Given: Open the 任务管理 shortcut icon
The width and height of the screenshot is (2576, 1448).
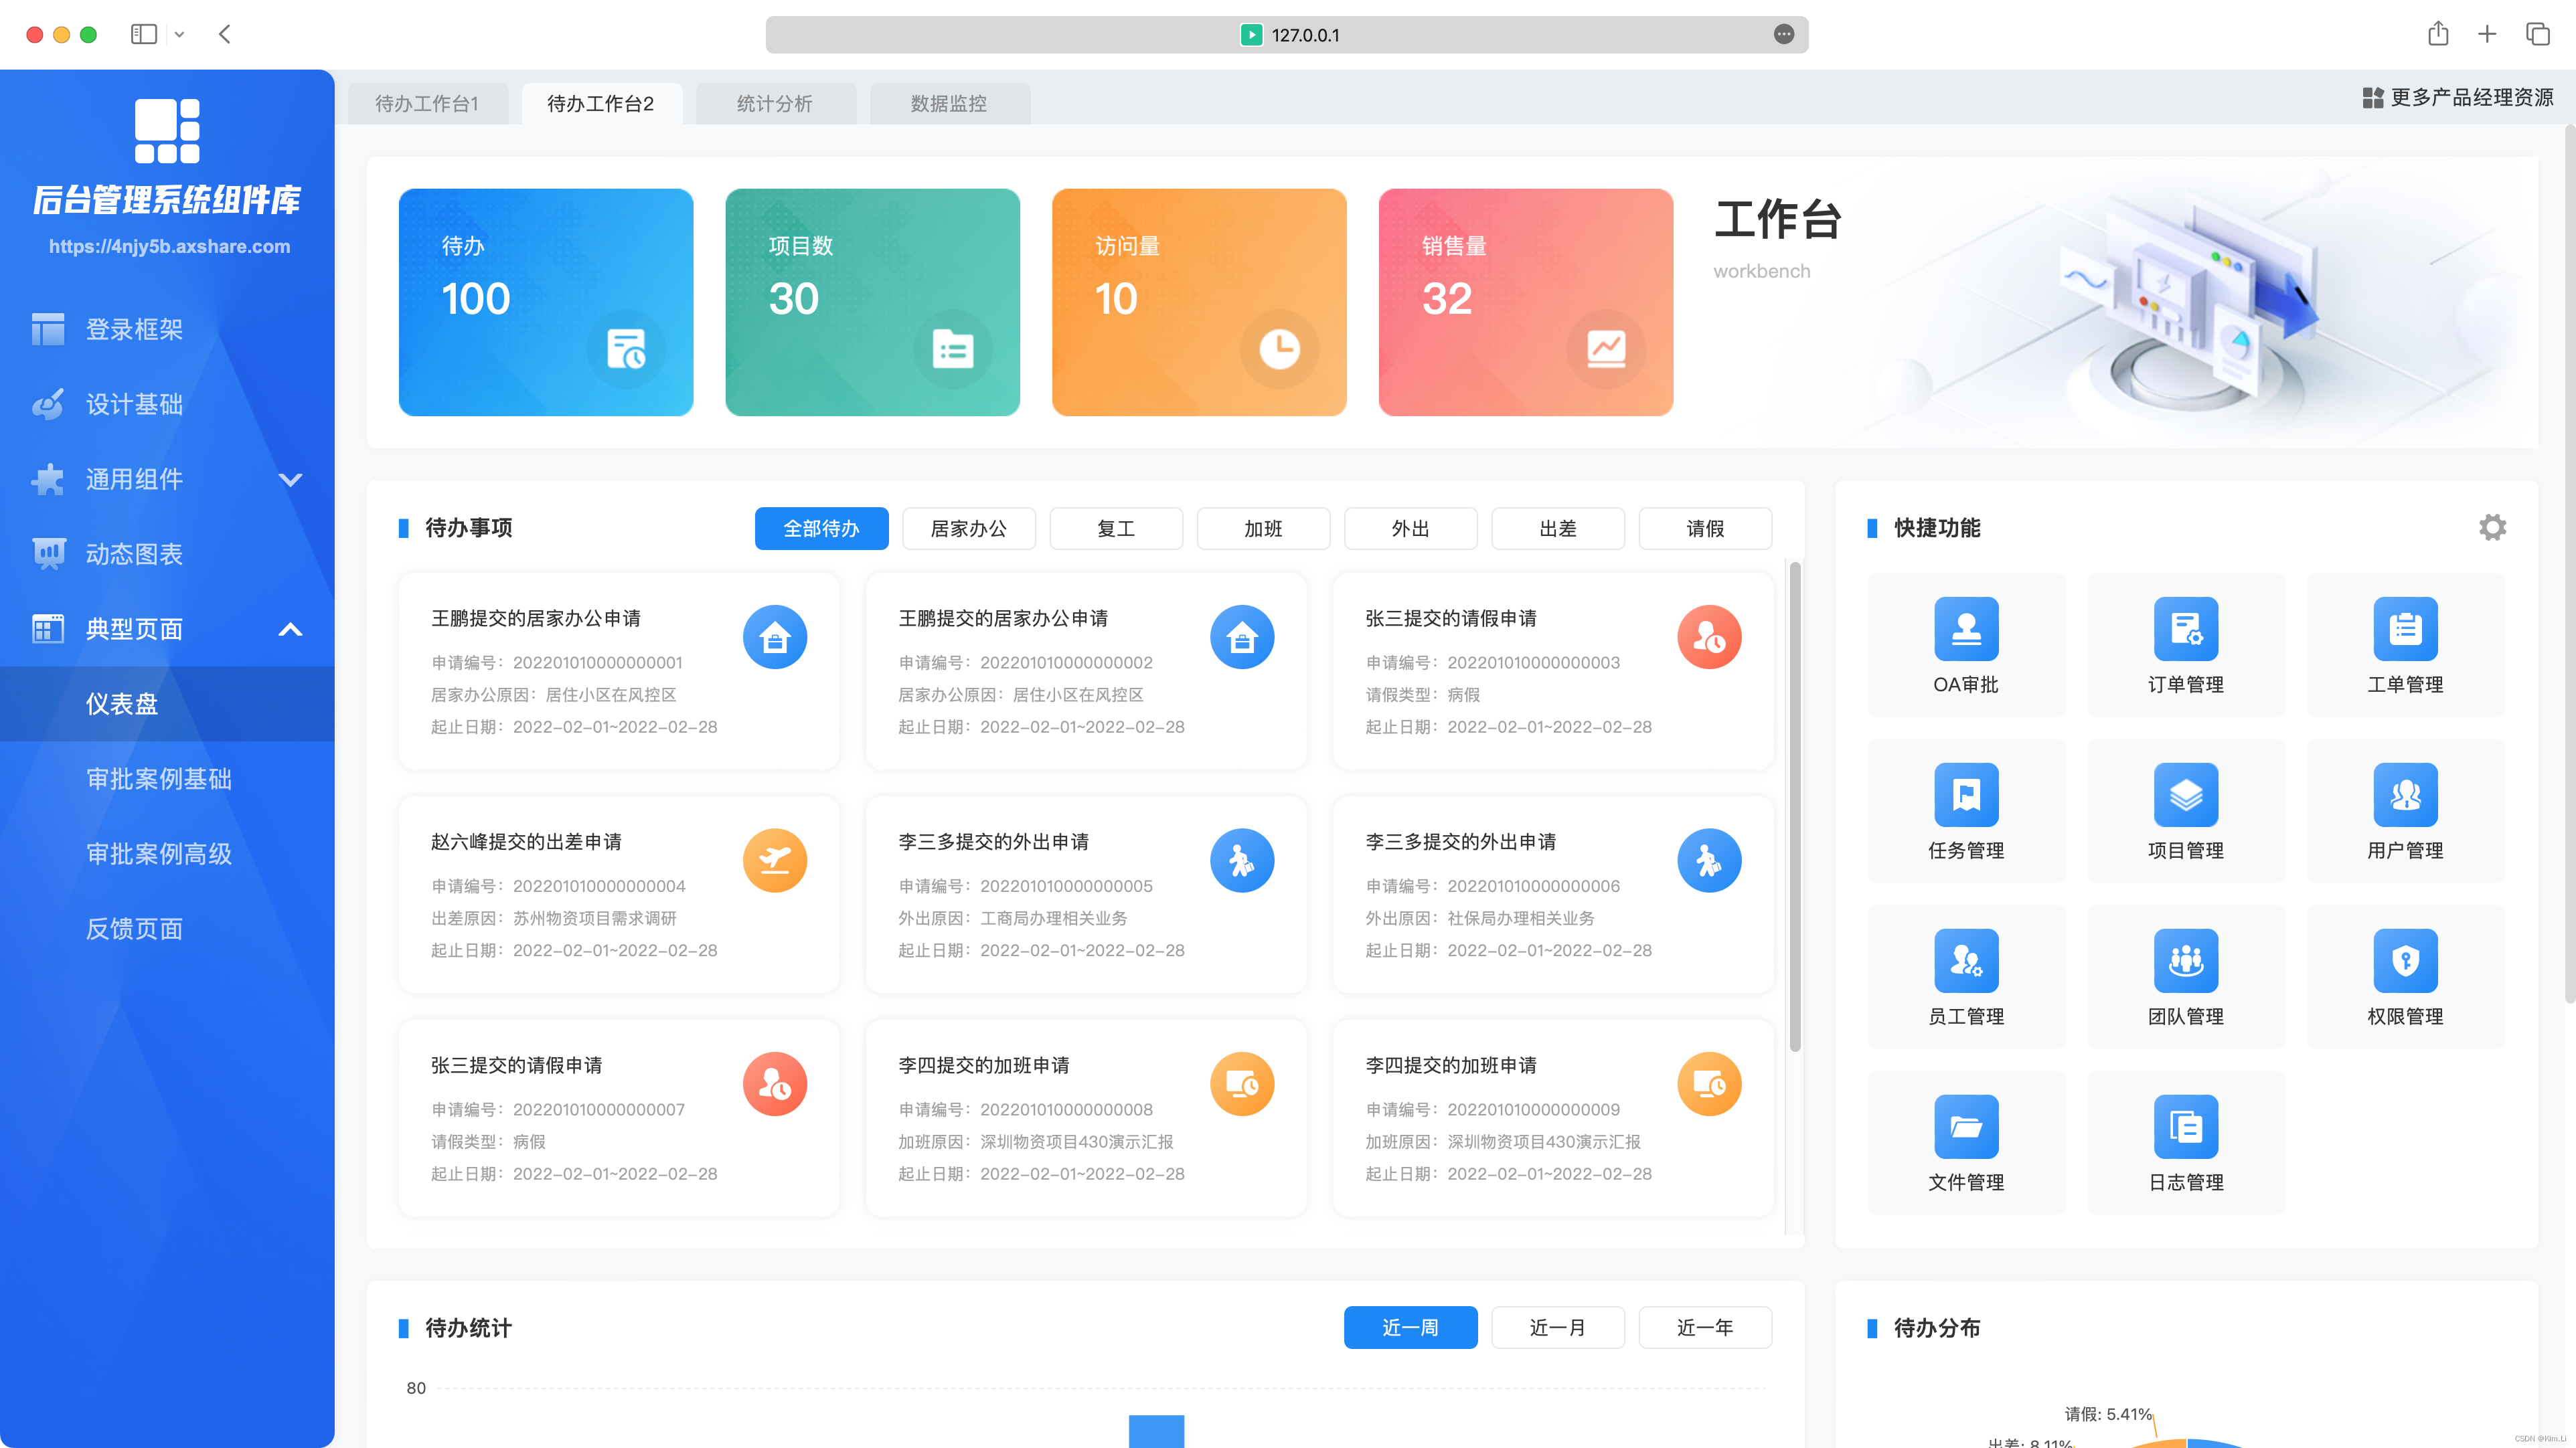Looking at the screenshot, I should coord(1966,794).
